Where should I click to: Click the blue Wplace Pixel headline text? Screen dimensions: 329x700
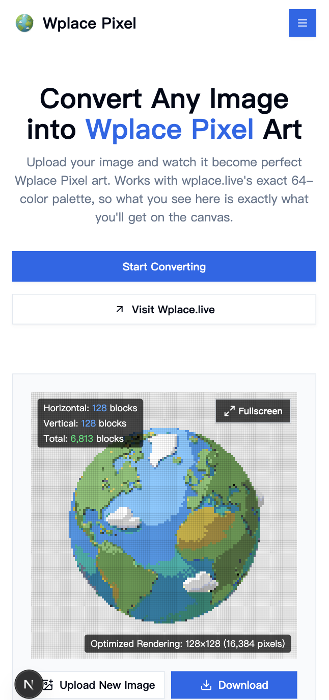pyautogui.click(x=170, y=129)
